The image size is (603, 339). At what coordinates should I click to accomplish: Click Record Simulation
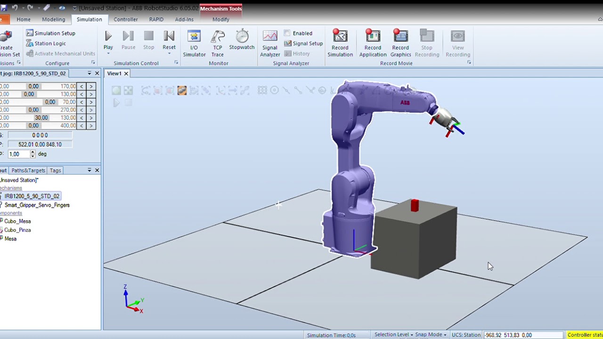pos(340,43)
